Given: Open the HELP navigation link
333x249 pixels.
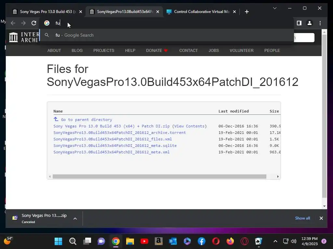Looking at the screenshot, I should (130, 50).
